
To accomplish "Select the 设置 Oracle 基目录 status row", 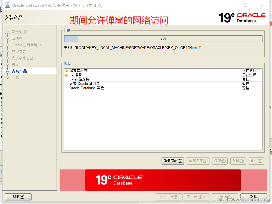I will click(85, 83).
